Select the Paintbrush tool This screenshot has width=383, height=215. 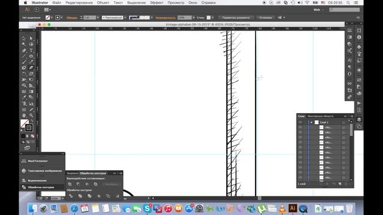[24, 62]
